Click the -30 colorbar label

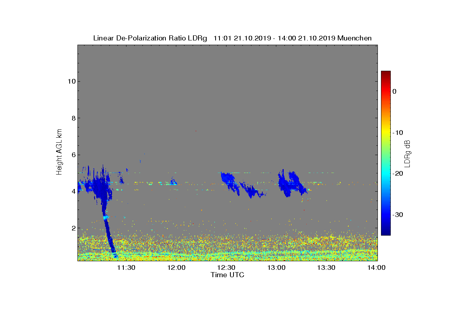(x=398, y=215)
